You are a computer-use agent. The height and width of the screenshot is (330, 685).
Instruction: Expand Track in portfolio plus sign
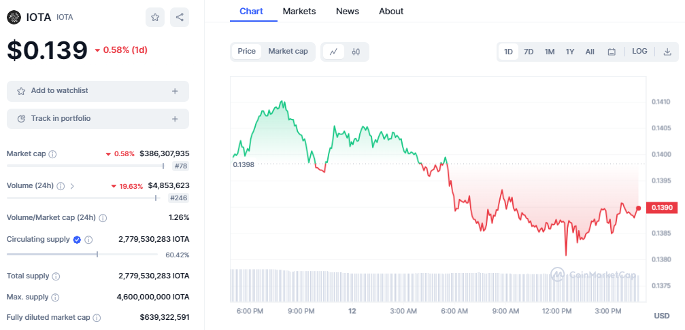(175, 119)
